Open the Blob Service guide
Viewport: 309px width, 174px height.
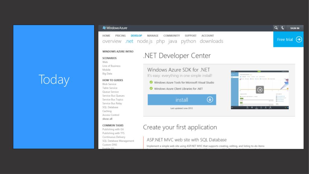point(109,84)
